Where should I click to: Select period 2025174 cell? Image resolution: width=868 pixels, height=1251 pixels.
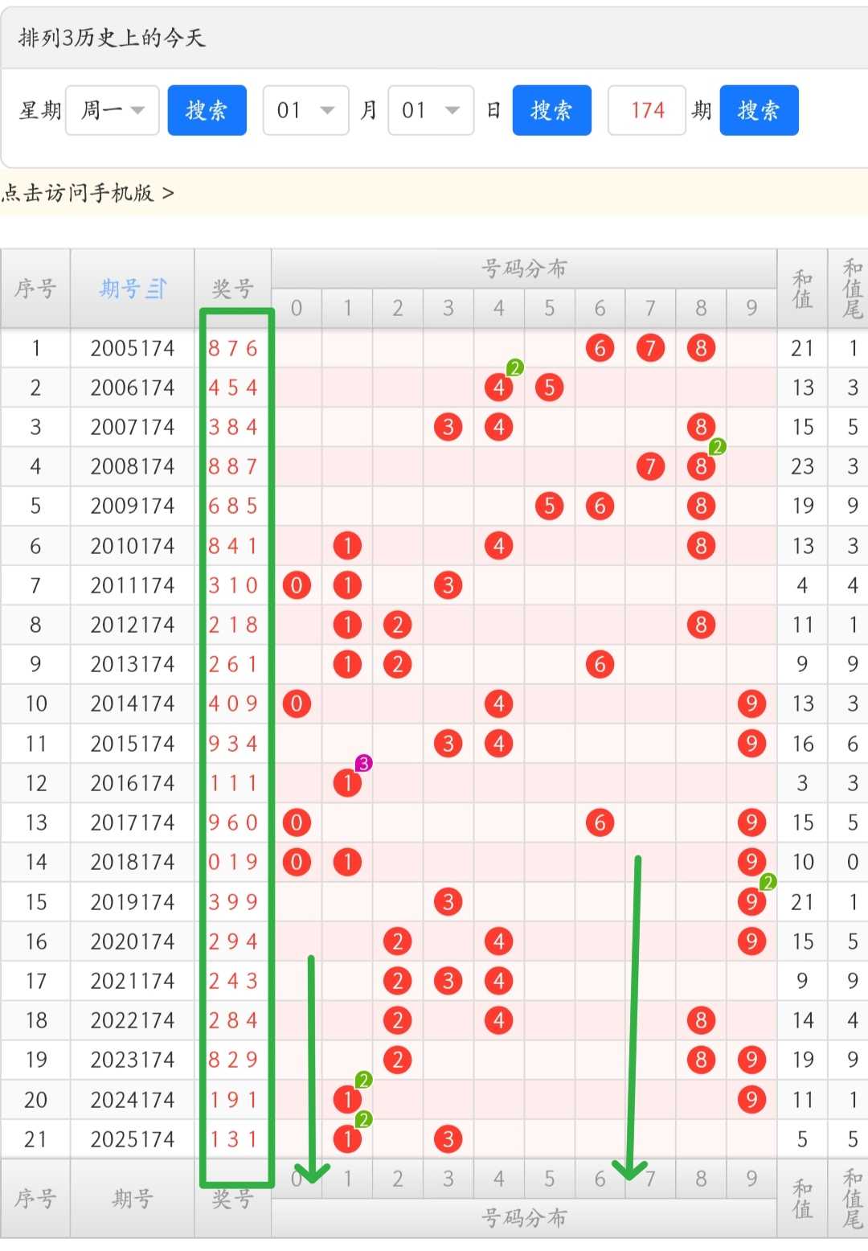133,1139
